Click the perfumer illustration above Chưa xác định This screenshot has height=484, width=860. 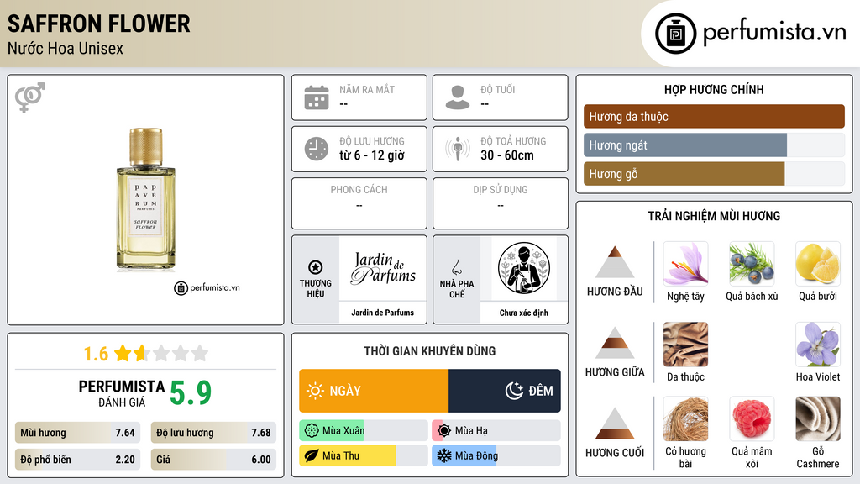point(524,268)
